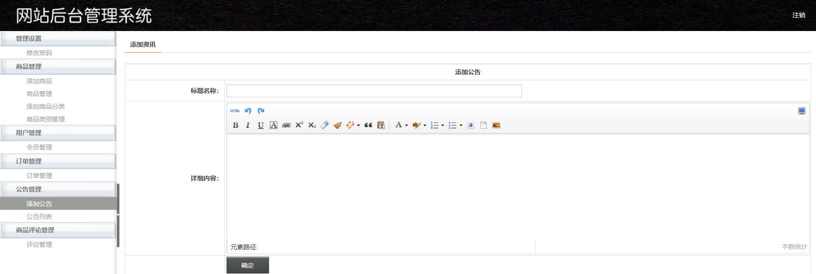Screen dimensions: 816x274
Task: Open 会员管理 in sidebar
Action: tap(39, 147)
